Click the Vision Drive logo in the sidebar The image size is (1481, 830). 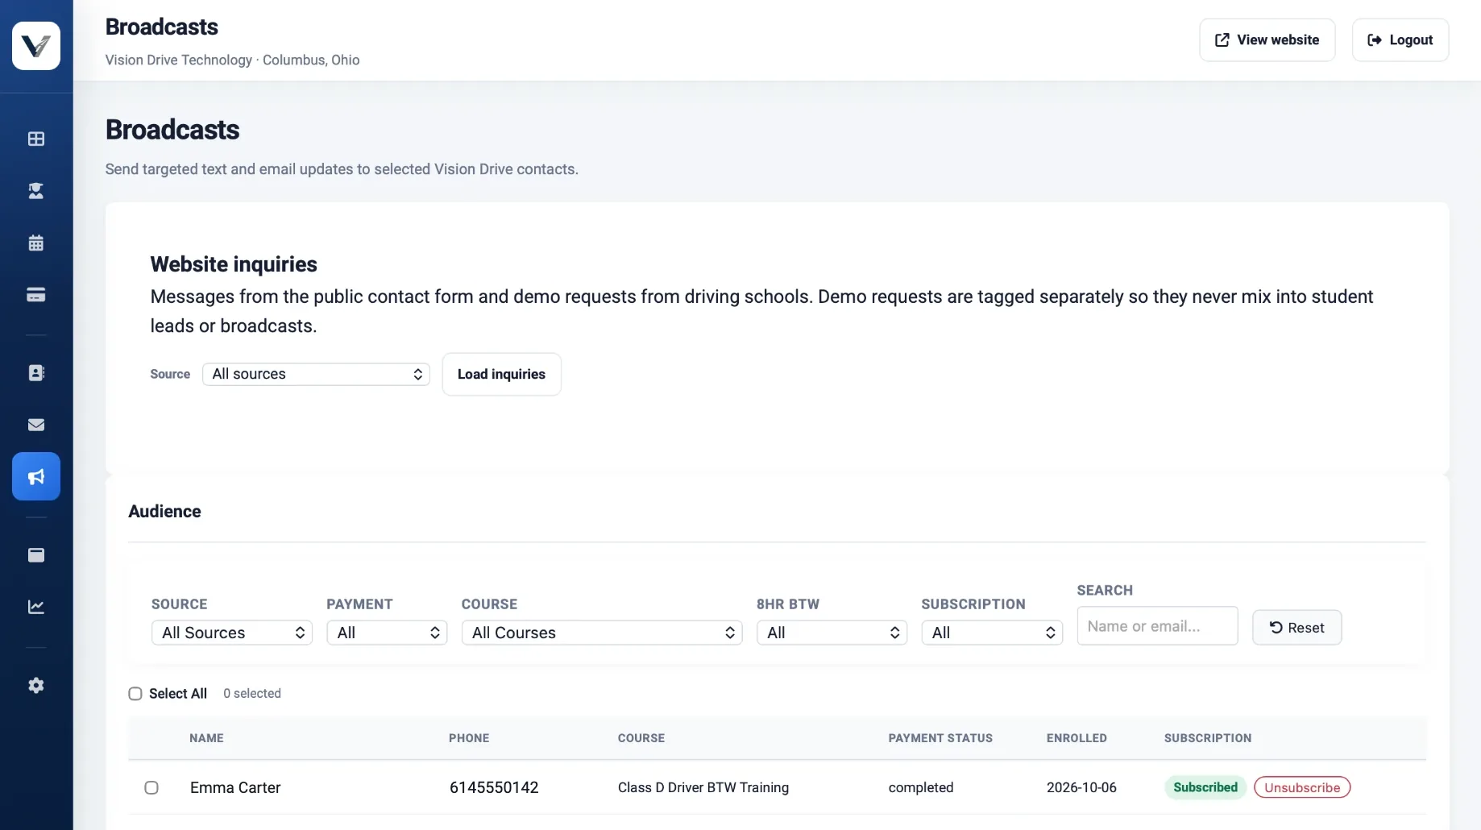pos(36,46)
